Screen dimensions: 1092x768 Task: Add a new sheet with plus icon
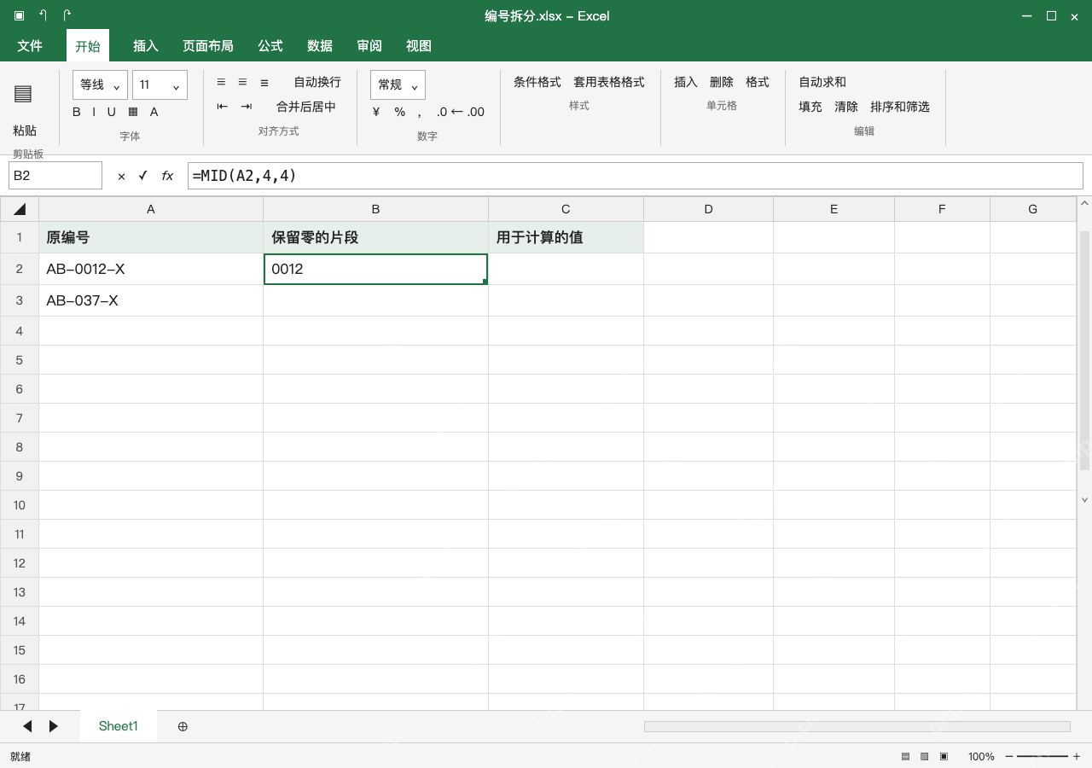183,726
